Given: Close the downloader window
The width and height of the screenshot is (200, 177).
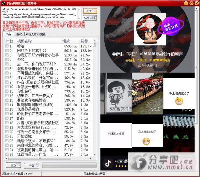Looking at the screenshot, I should (196, 3).
